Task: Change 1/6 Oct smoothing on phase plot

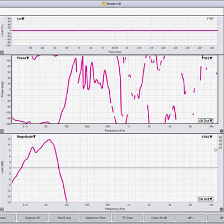Action: tap(206, 120)
